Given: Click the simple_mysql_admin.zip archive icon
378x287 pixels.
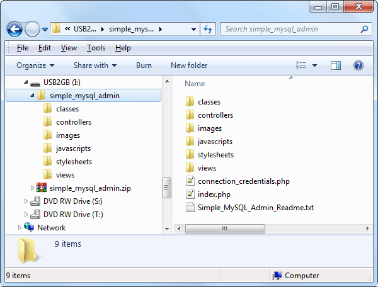Looking at the screenshot, I should [x=42, y=188].
